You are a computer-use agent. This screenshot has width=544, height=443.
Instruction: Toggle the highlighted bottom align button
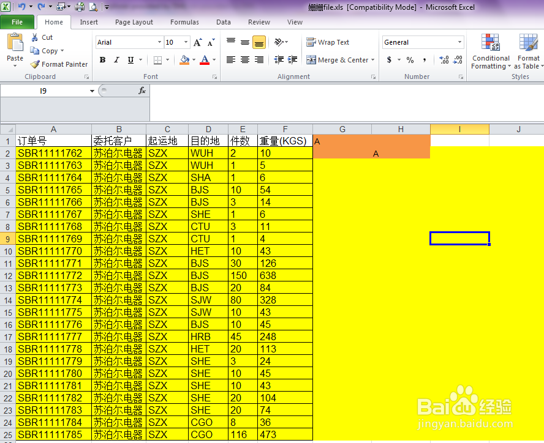(x=259, y=42)
